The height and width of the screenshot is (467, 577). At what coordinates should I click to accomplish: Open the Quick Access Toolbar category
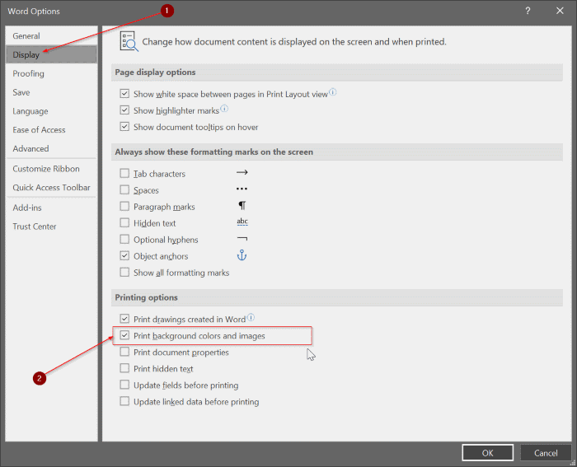(51, 188)
